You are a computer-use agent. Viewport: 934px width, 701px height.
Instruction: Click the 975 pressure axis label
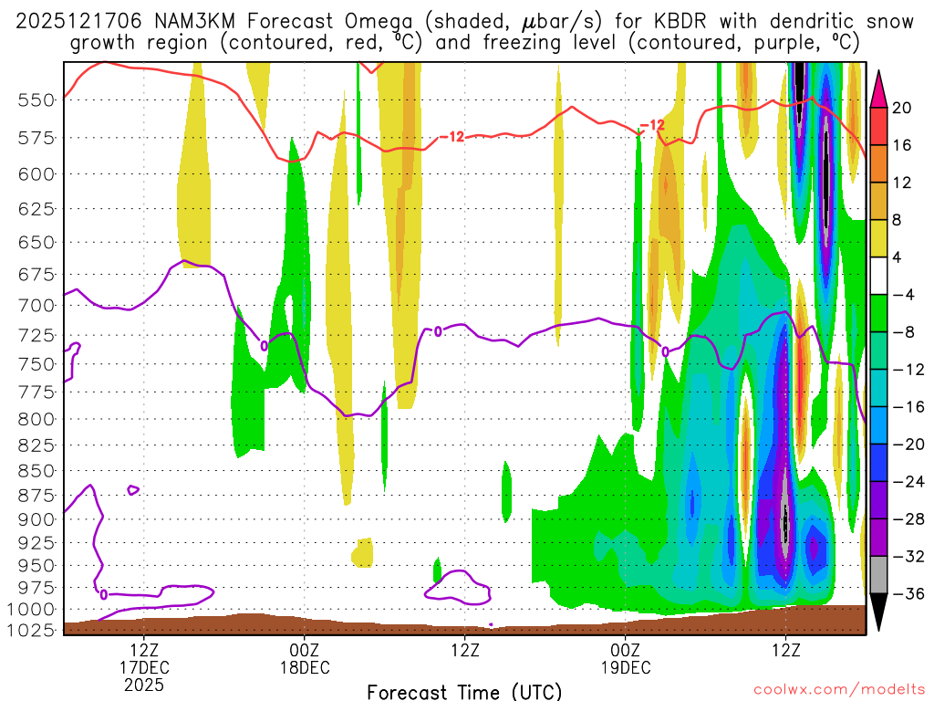click(36, 588)
